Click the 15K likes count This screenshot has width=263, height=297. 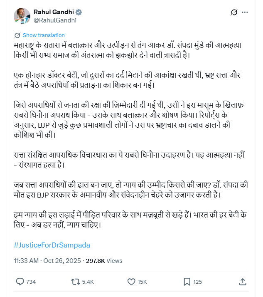coord(143,282)
